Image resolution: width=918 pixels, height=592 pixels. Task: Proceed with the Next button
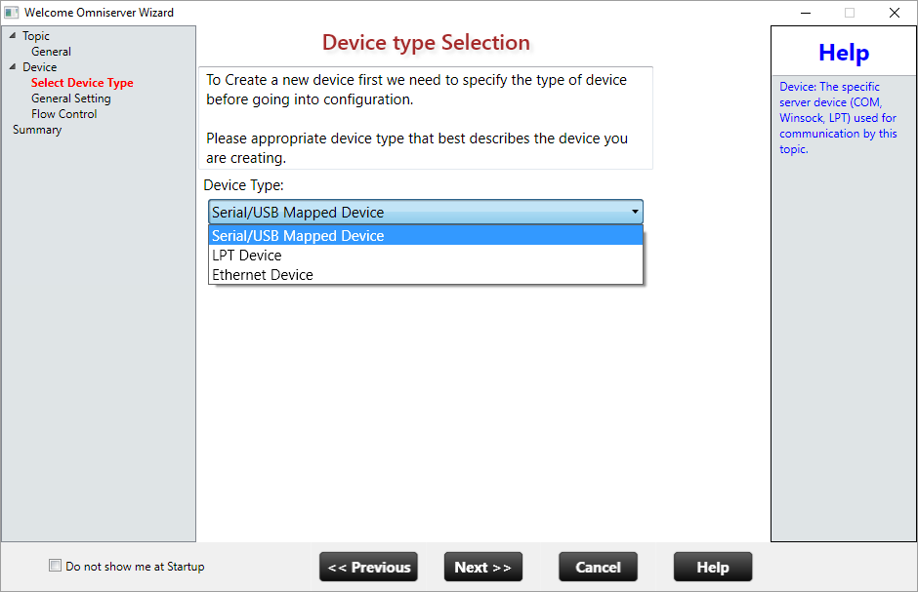(482, 568)
